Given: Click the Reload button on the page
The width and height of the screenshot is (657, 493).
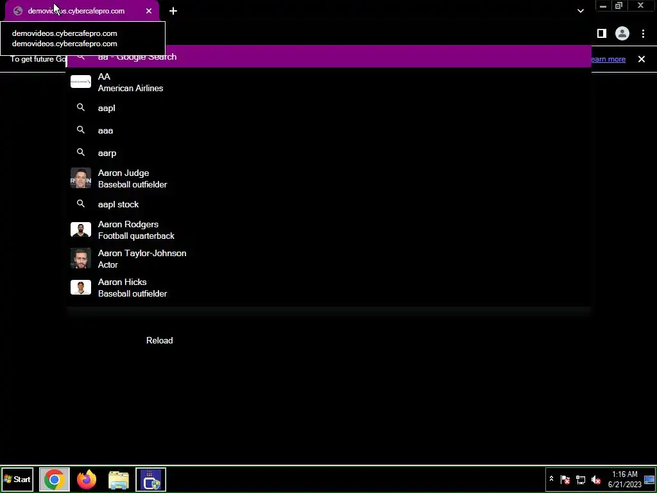Looking at the screenshot, I should (x=159, y=340).
